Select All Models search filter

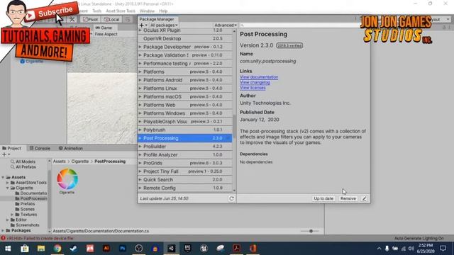pyautogui.click(x=23, y=161)
